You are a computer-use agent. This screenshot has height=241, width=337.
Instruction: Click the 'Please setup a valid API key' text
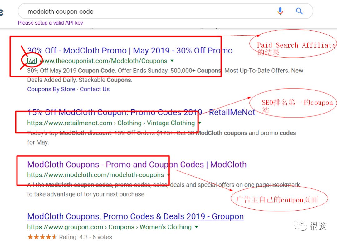pyautogui.click(x=50, y=23)
